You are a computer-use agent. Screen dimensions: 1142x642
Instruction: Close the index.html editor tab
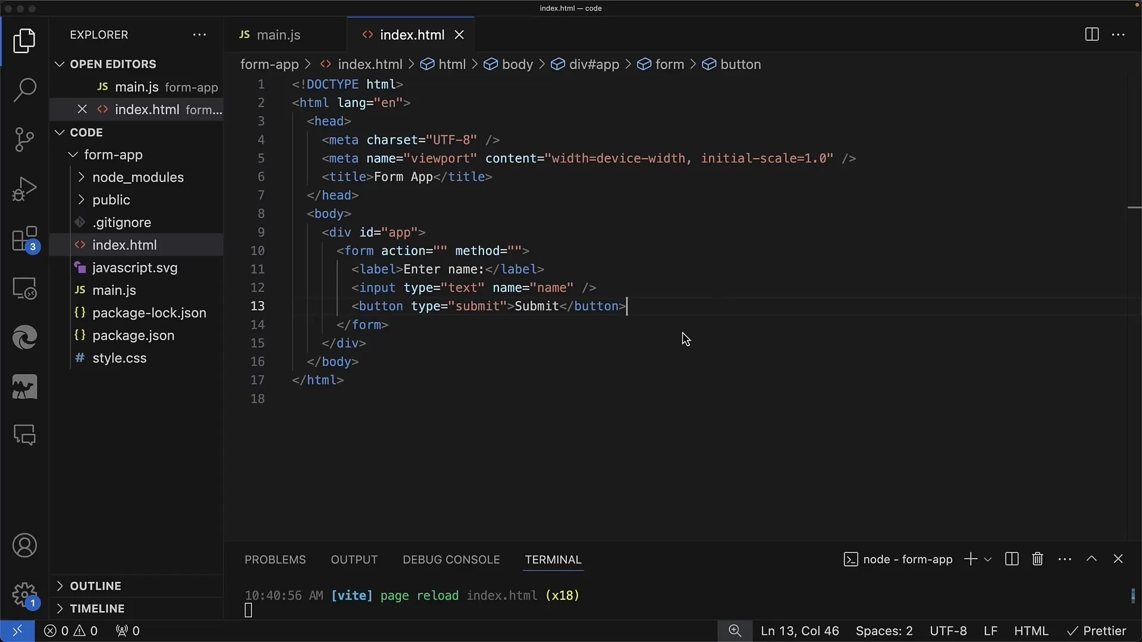459,35
